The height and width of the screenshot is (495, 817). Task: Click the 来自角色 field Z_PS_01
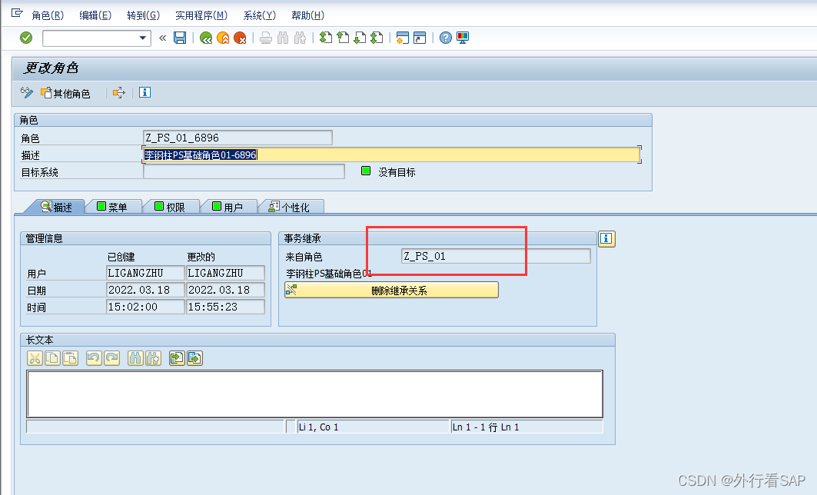point(496,256)
